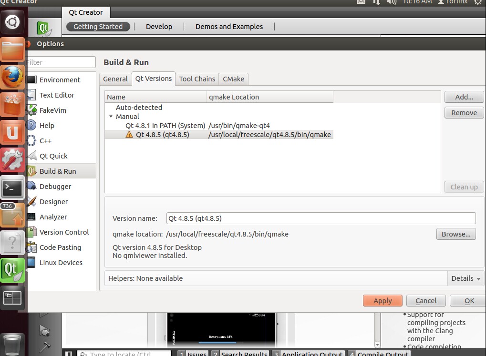486x356 pixels.
Task: Sort by Name column header
Action: (155, 97)
